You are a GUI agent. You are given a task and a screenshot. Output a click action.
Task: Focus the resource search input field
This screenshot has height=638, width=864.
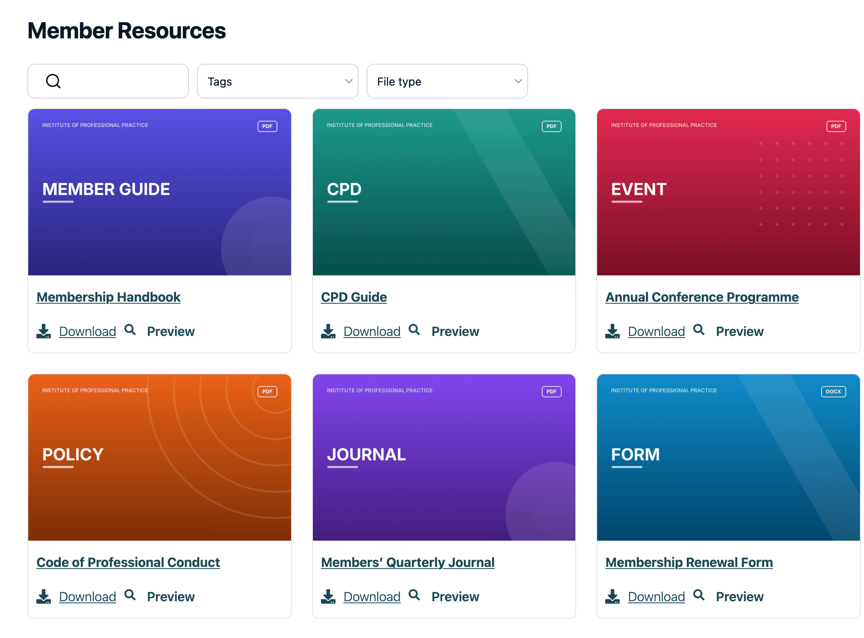pyautogui.click(x=108, y=81)
